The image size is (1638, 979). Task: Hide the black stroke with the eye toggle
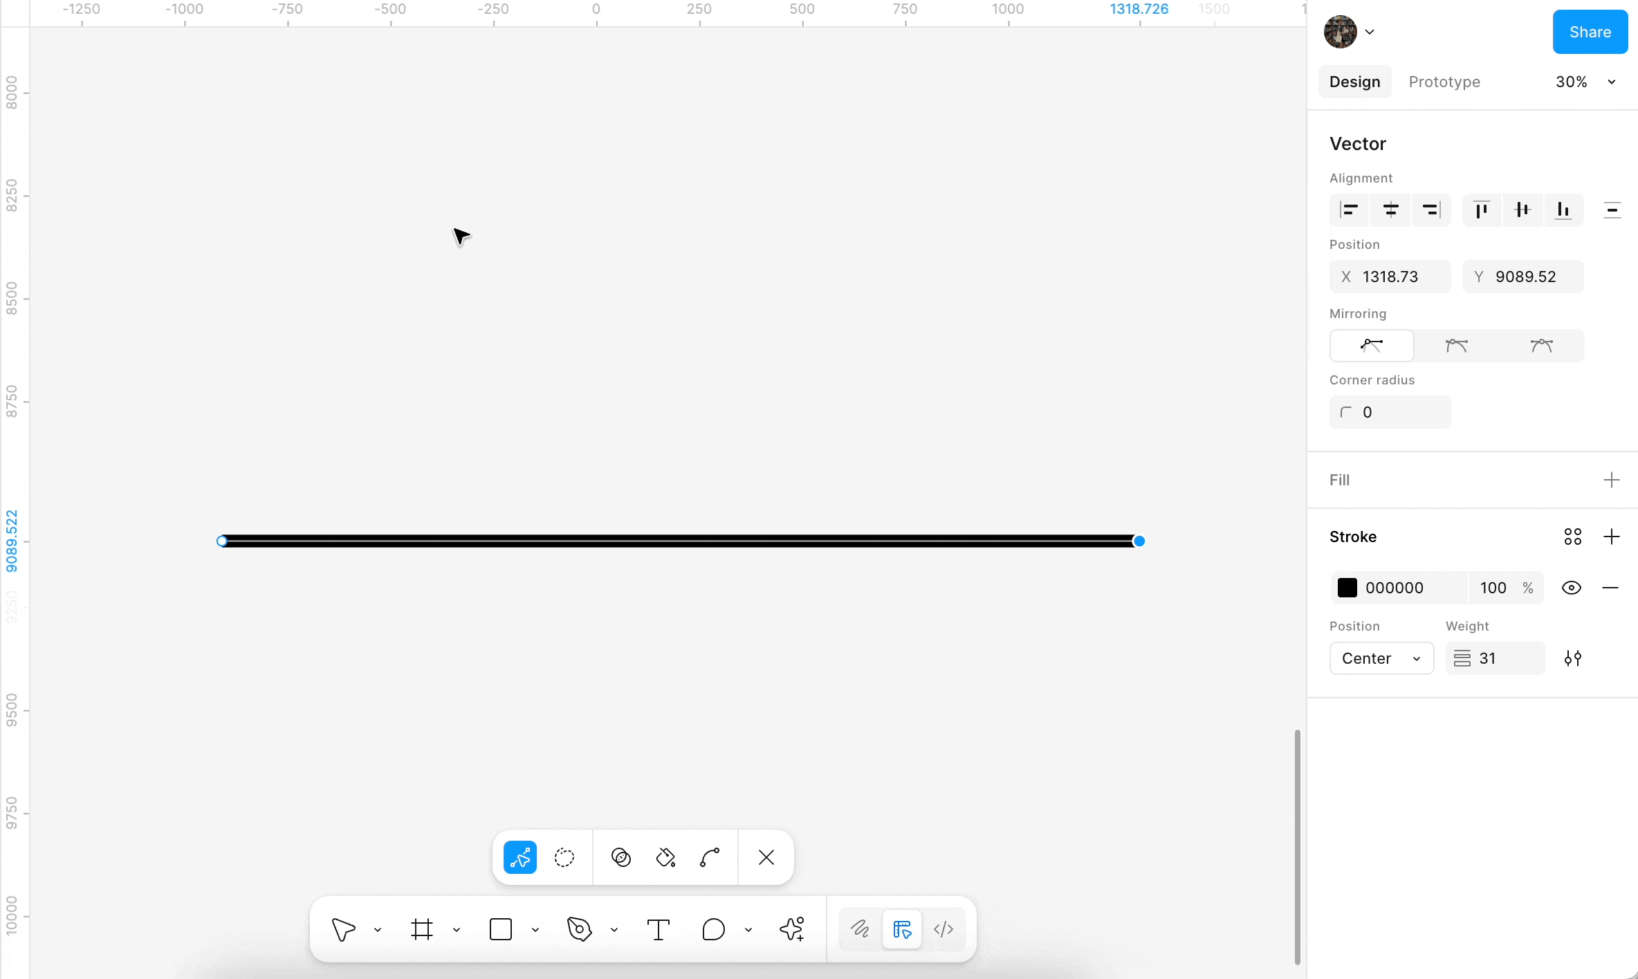point(1572,588)
